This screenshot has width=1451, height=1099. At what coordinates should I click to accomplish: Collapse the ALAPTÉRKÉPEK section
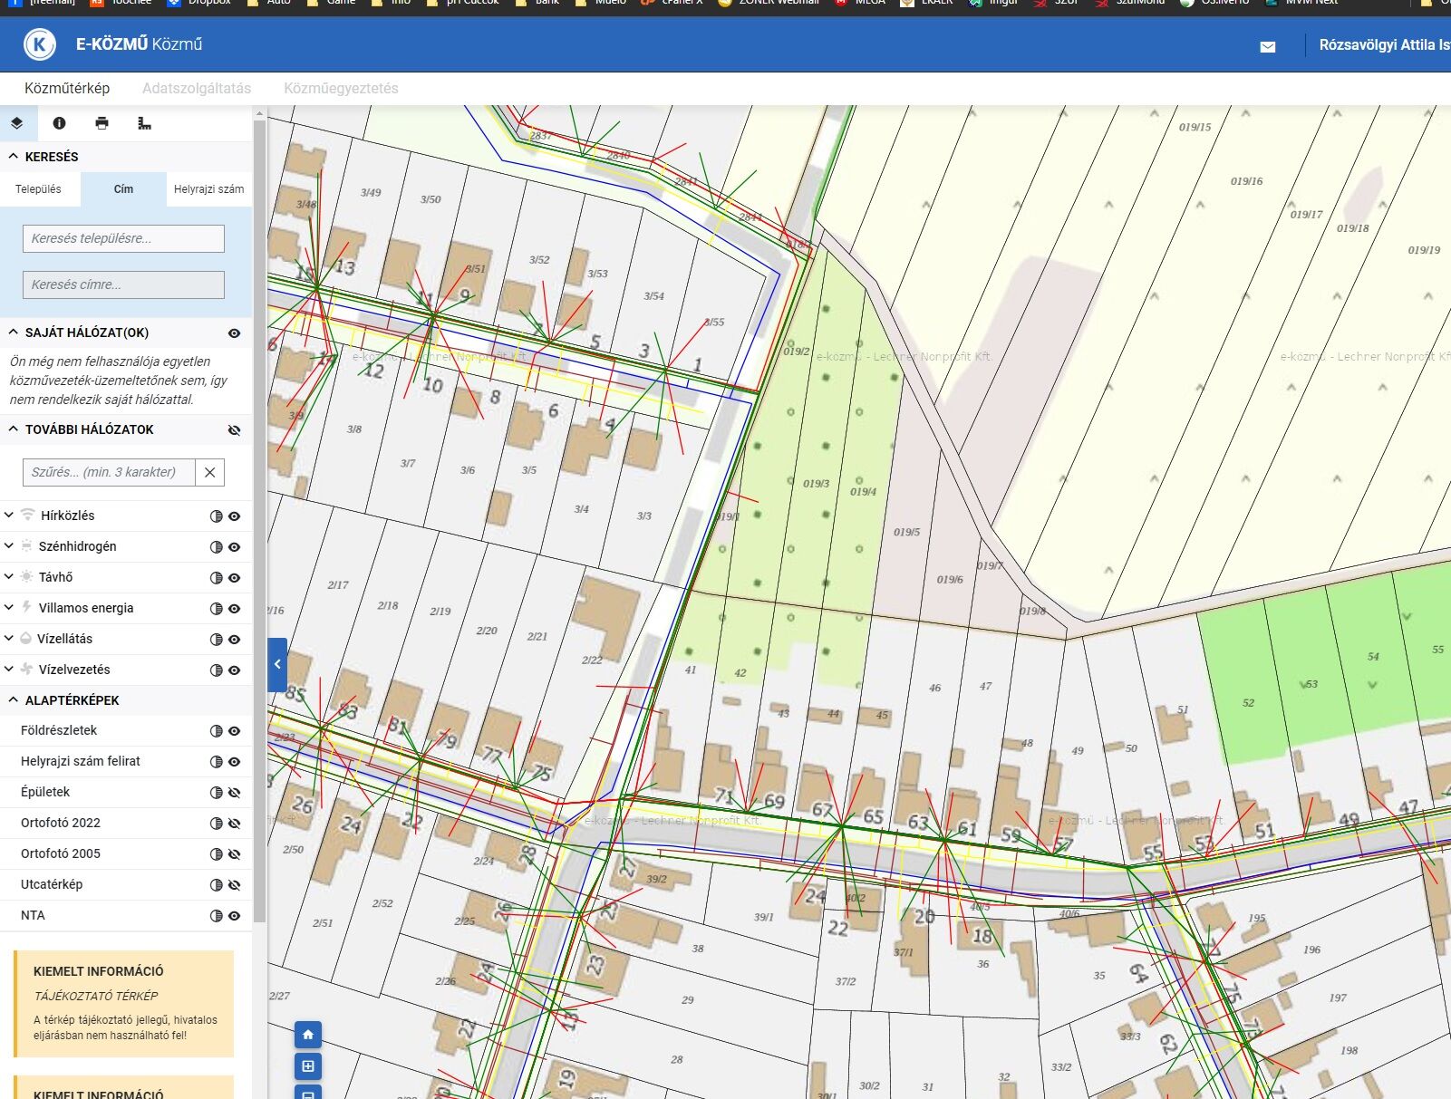pos(13,699)
